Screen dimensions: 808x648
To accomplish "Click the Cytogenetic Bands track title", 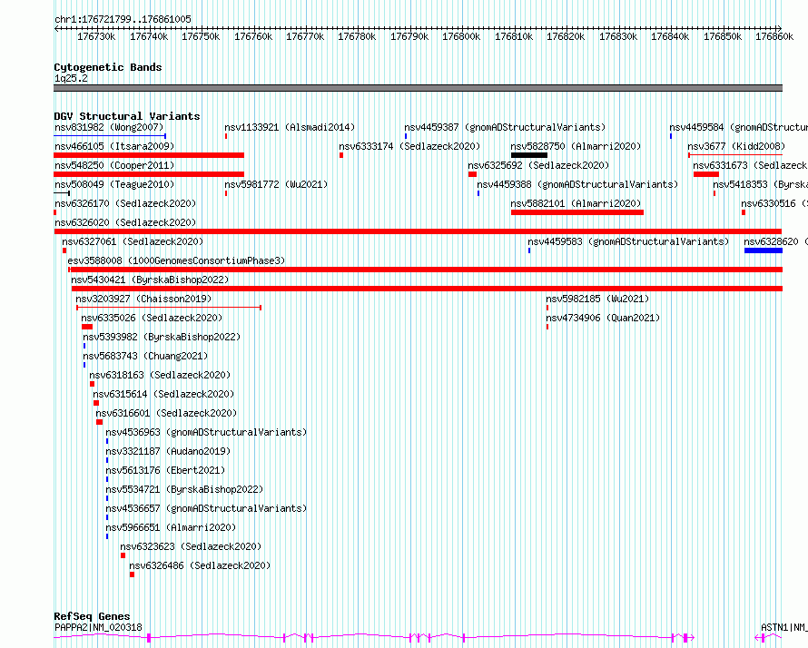I will coord(108,67).
